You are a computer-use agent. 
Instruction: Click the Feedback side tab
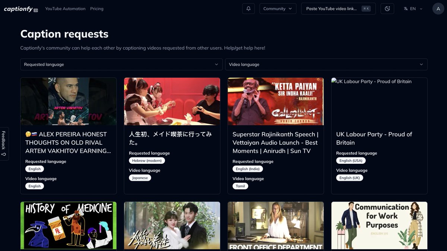click(x=4, y=144)
